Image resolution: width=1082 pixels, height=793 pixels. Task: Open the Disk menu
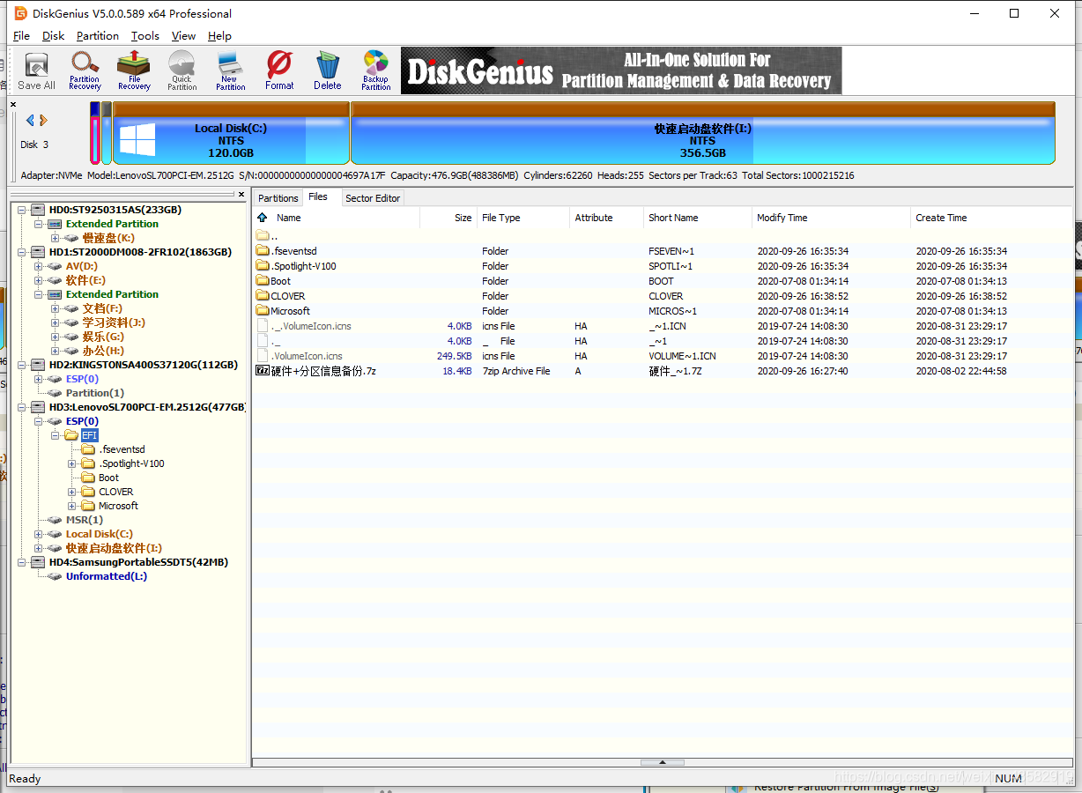coord(54,36)
